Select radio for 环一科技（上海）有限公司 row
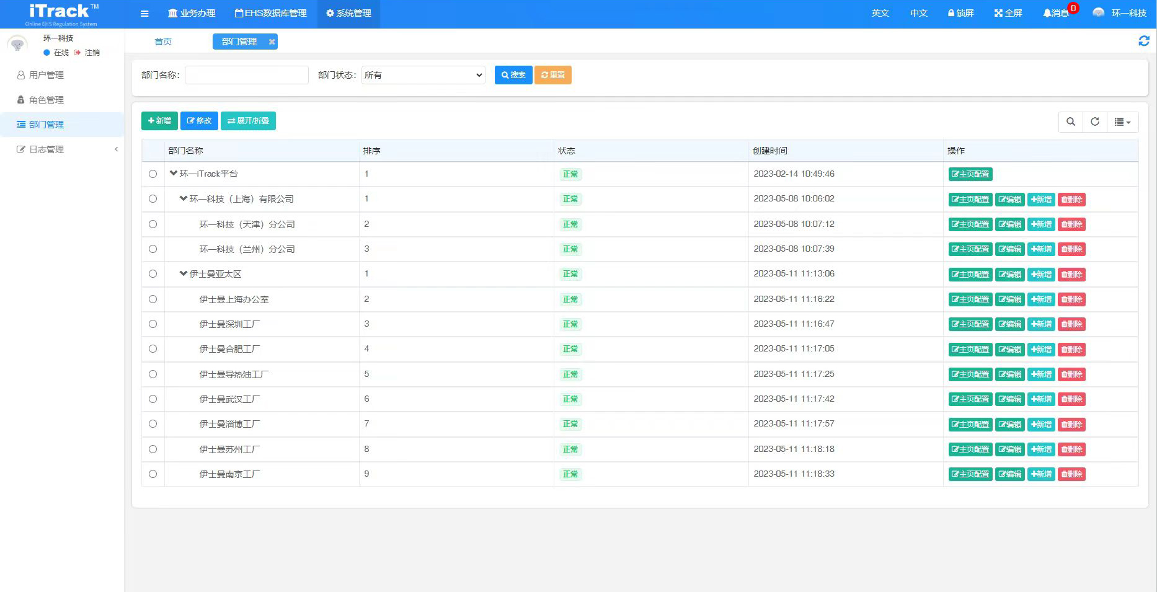 pyautogui.click(x=153, y=199)
